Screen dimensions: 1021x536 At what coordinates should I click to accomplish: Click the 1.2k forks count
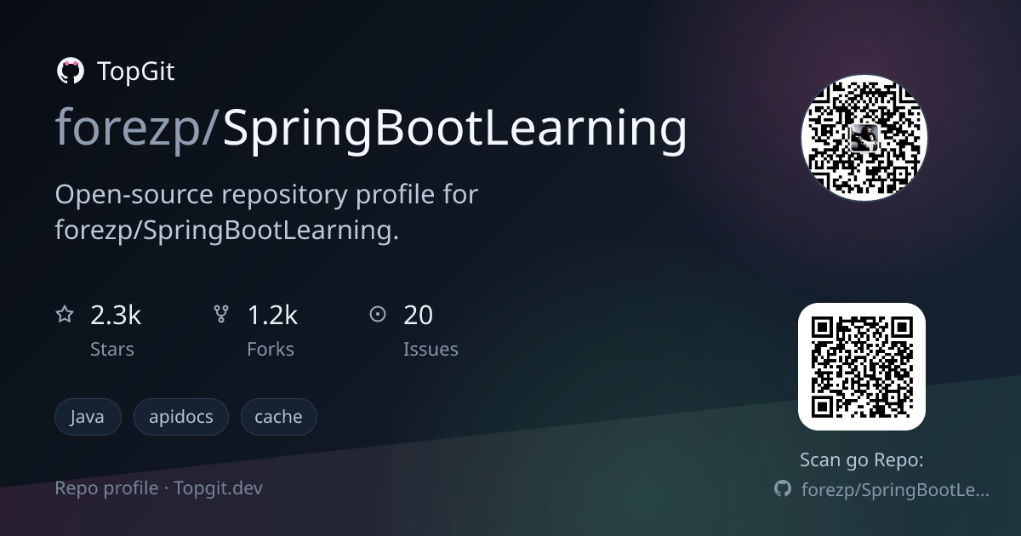[272, 315]
